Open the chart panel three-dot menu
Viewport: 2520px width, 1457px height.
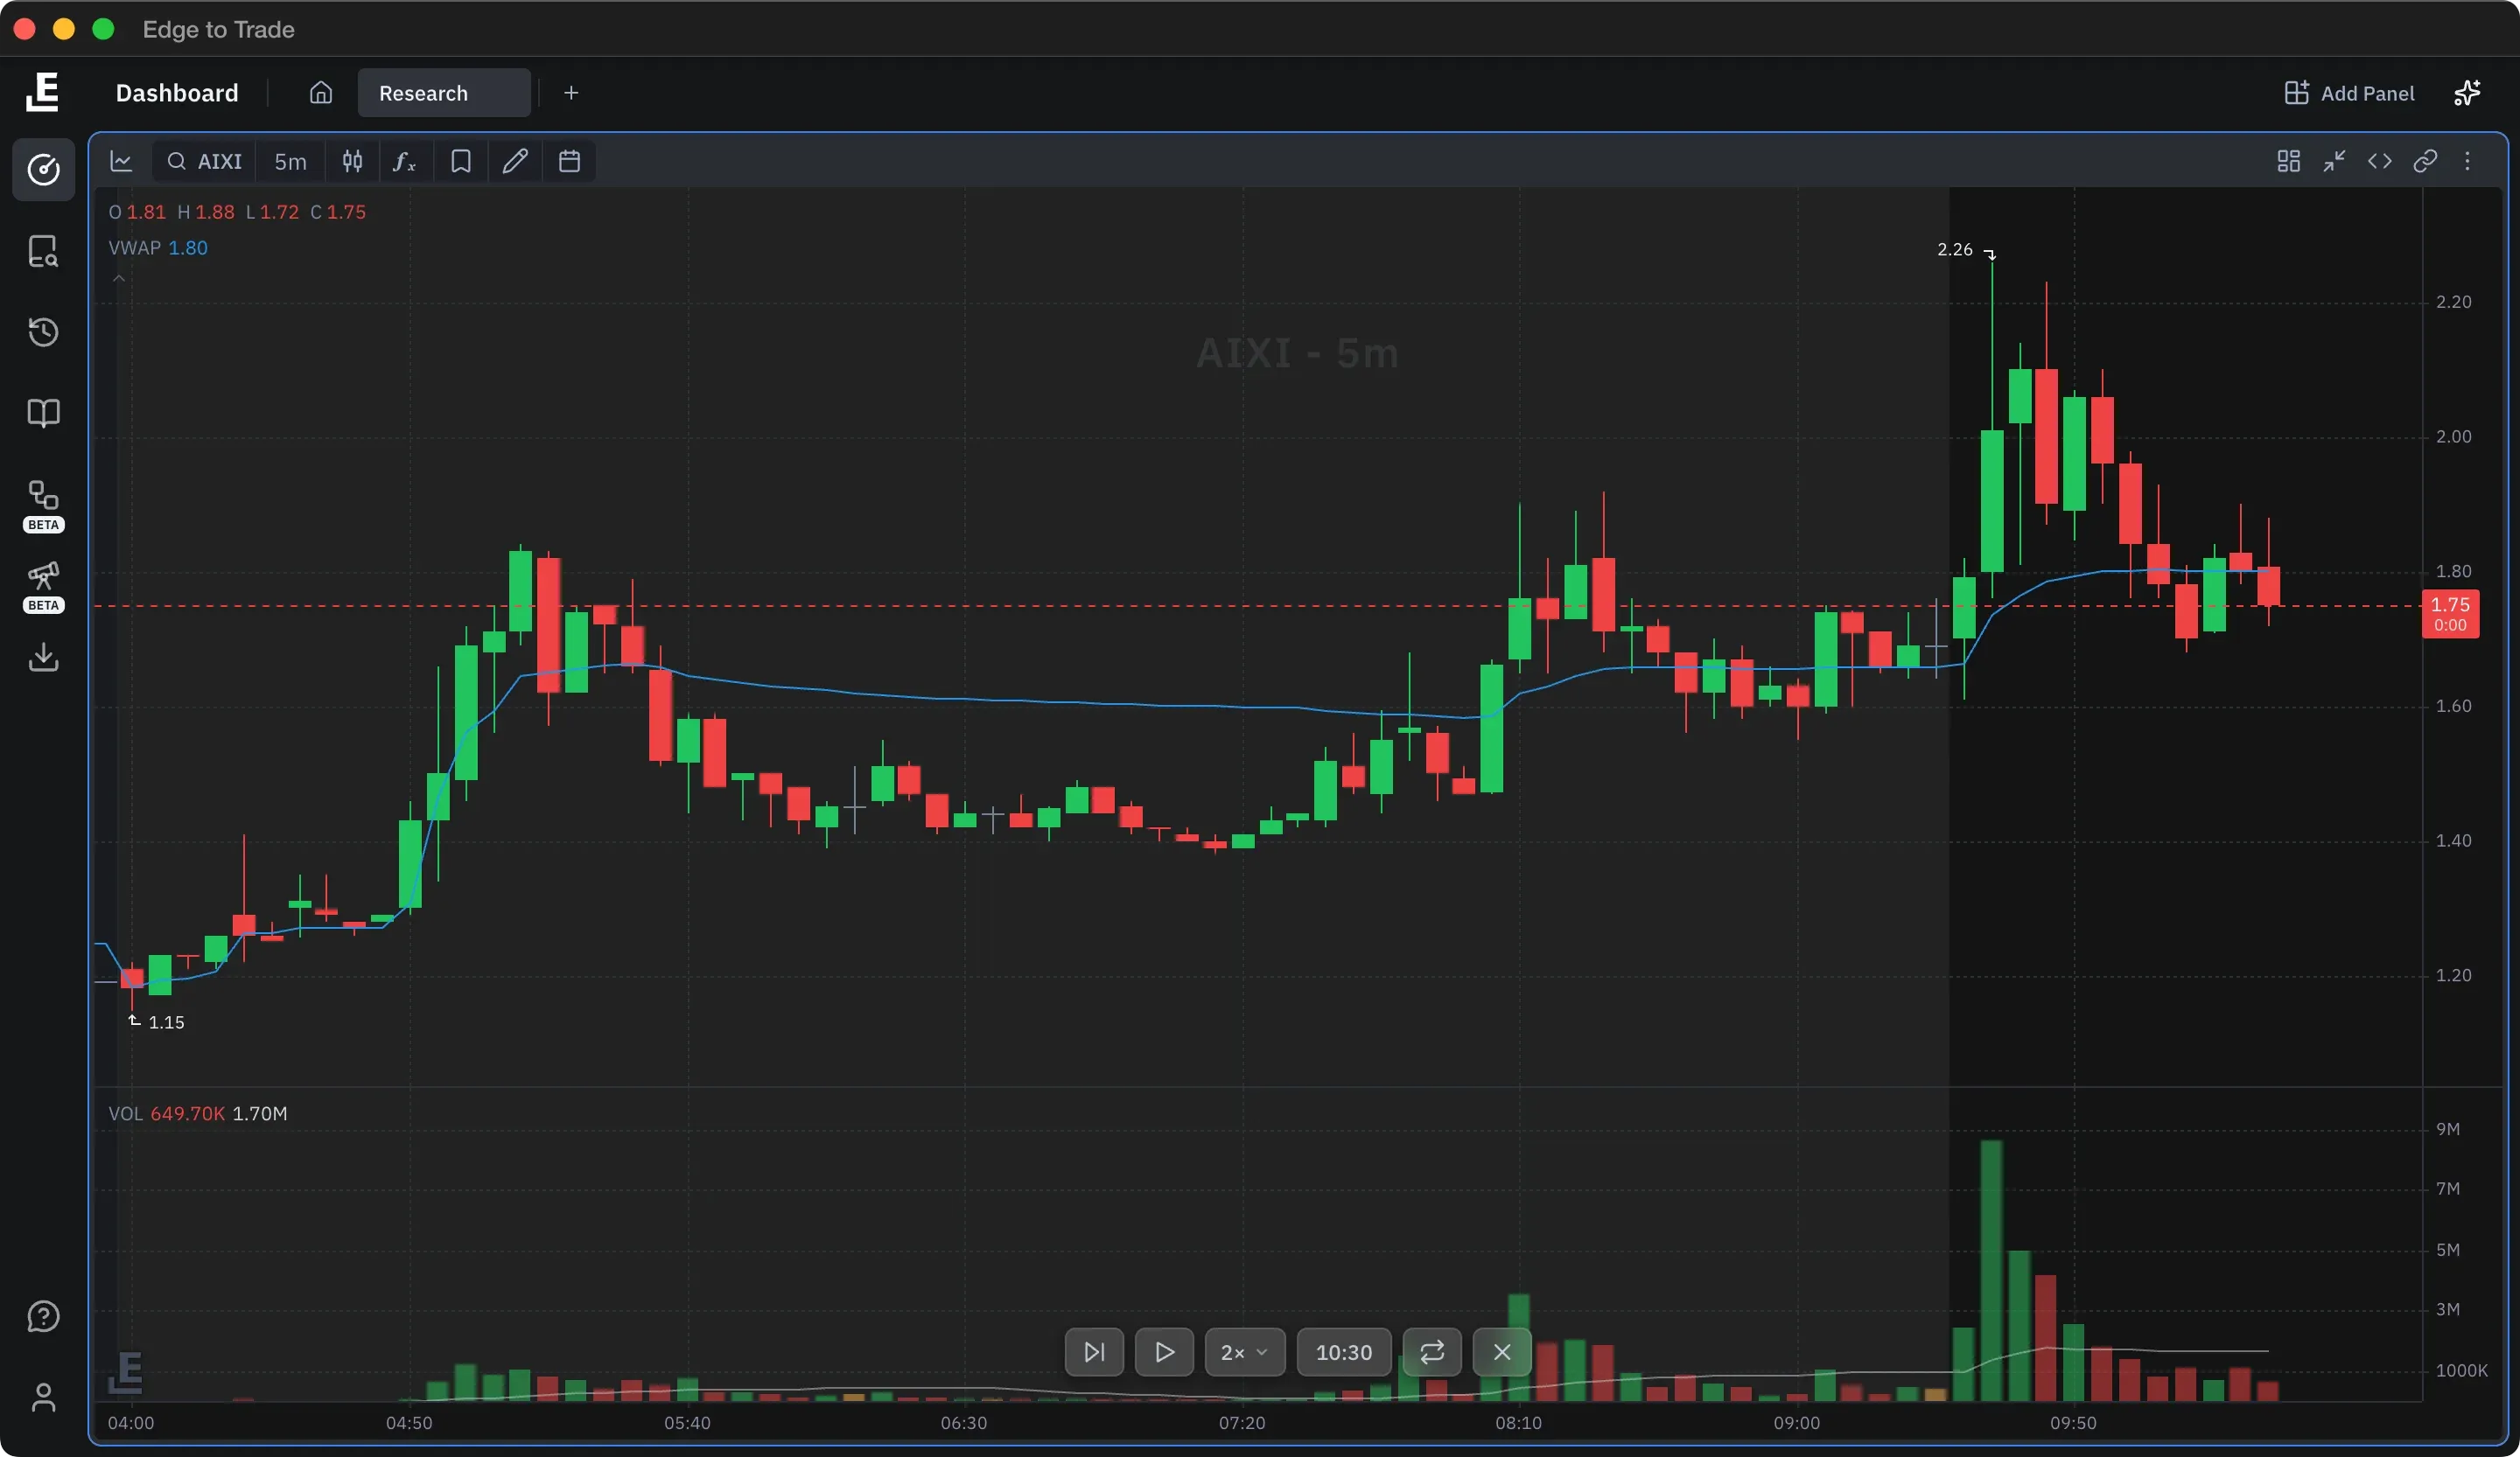2467,161
